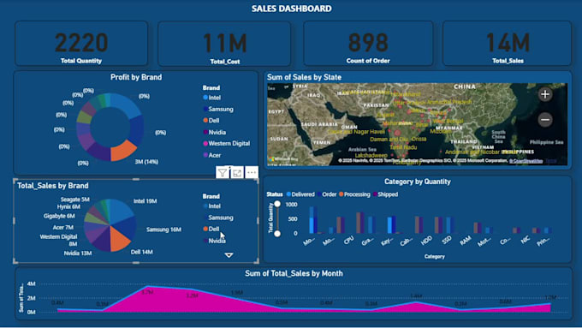Select the NIC category axis label
Screen dimensions: 582x328
coord(525,240)
